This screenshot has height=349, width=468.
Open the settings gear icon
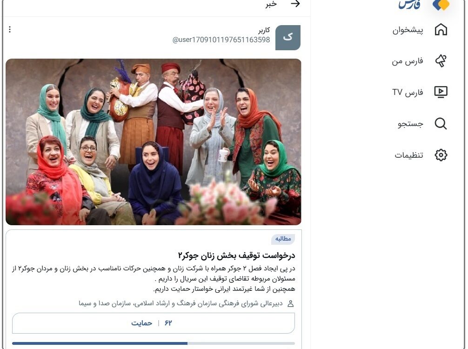pyautogui.click(x=441, y=155)
